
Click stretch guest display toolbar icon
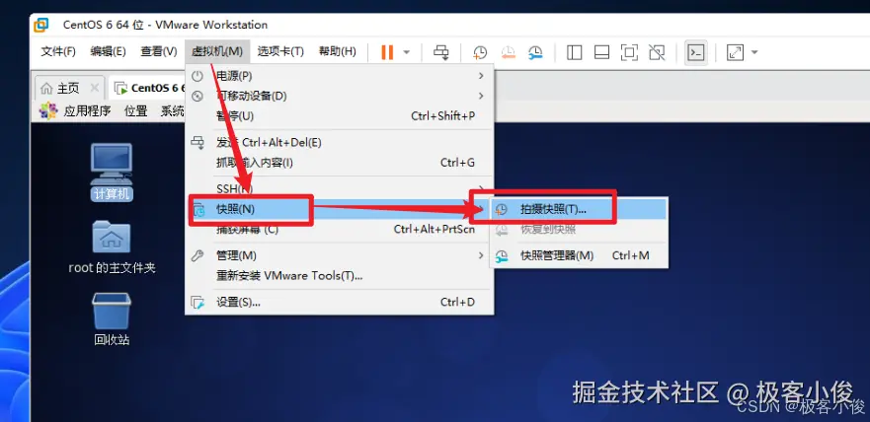pos(735,52)
